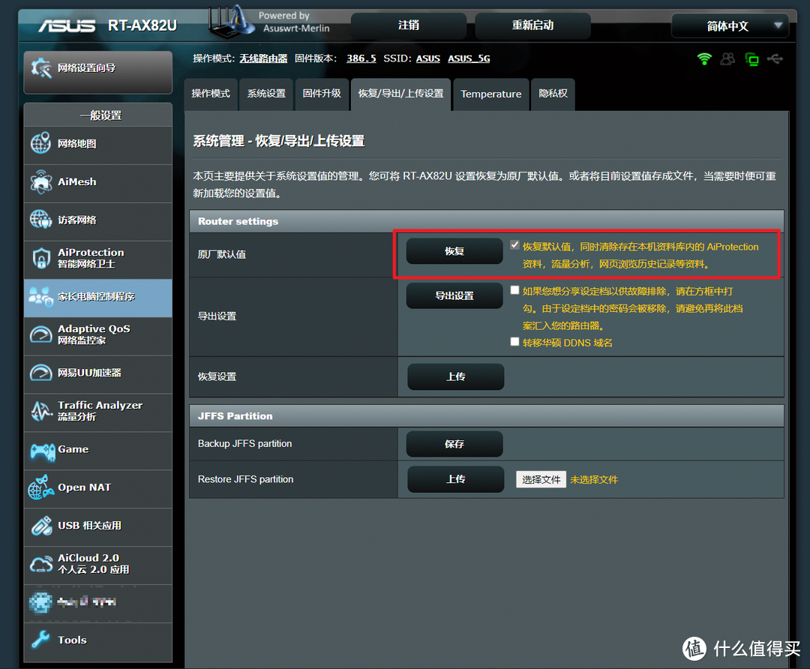The width and height of the screenshot is (810, 669).
Task: Click the client users status icon
Action: coord(727,59)
